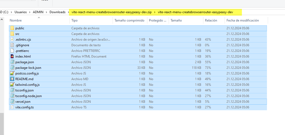
Task: Expand breadcrumb chevron after ADMIN
Action: (x=47, y=12)
